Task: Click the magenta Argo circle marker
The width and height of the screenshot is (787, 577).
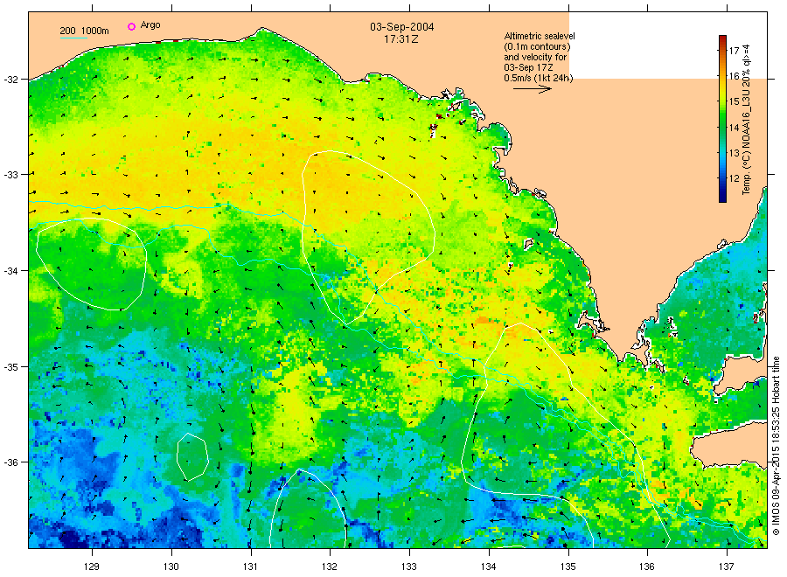Action: [131, 26]
